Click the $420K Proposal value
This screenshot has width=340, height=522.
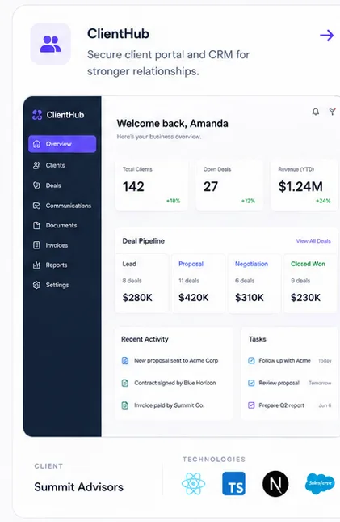coord(194,297)
